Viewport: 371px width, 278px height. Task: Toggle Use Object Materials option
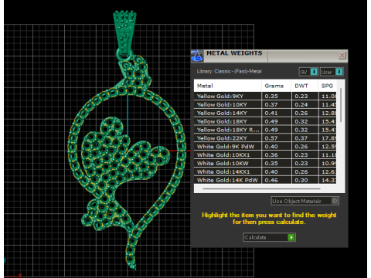coord(305,201)
